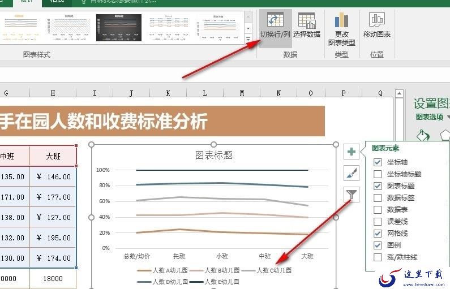This screenshot has width=450, height=289.
Task: Select column K header
Action: [168, 93]
